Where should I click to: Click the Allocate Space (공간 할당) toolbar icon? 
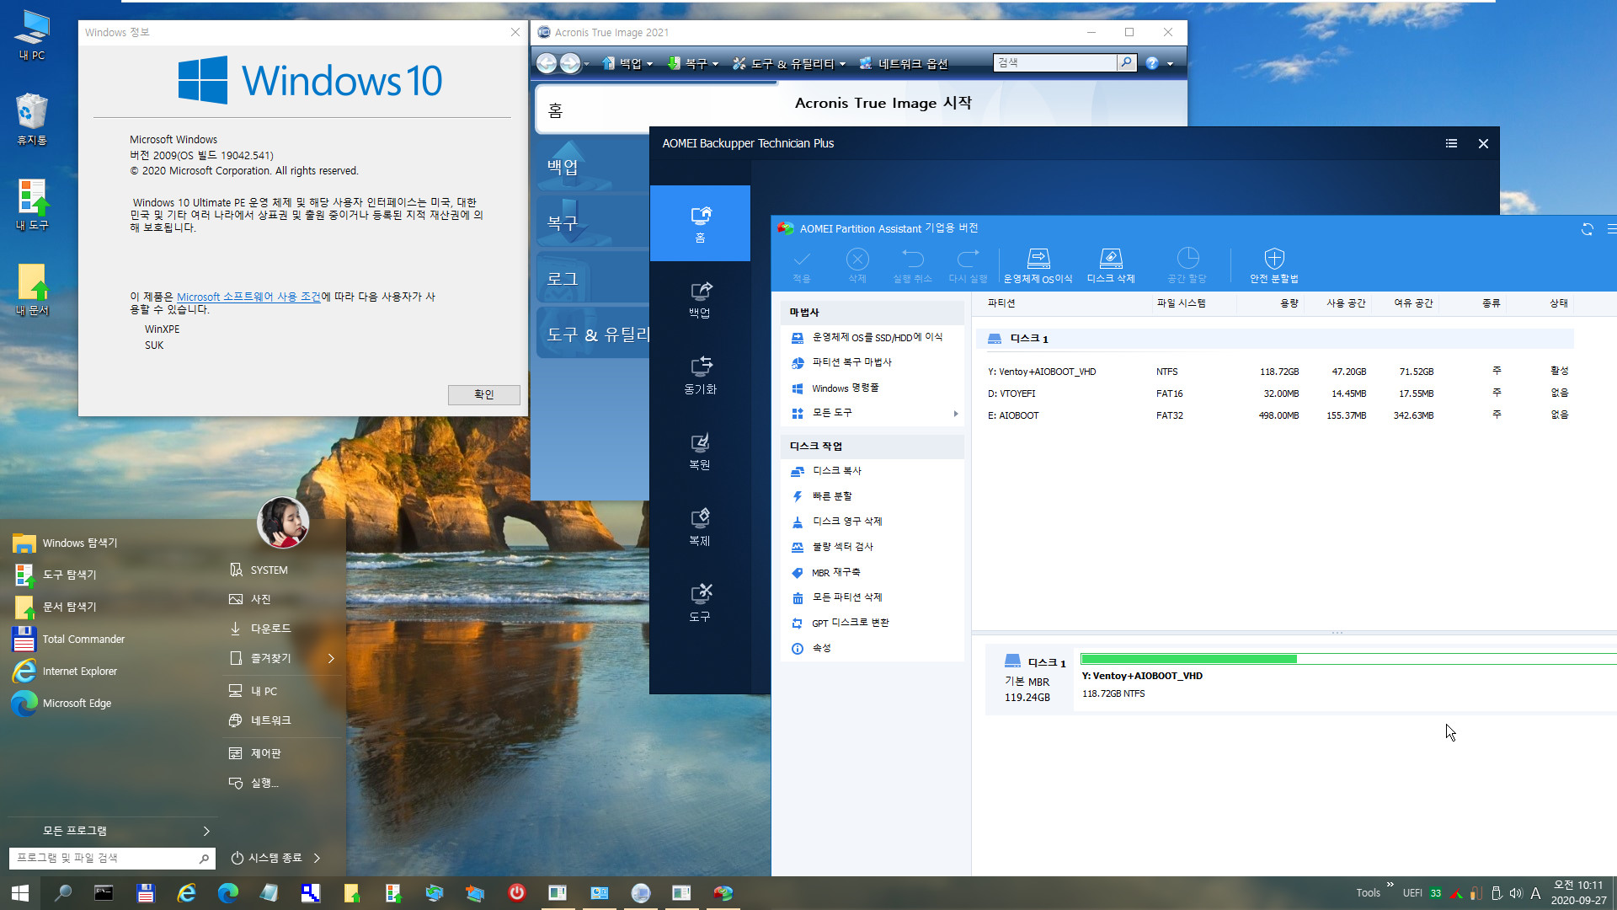(1187, 265)
